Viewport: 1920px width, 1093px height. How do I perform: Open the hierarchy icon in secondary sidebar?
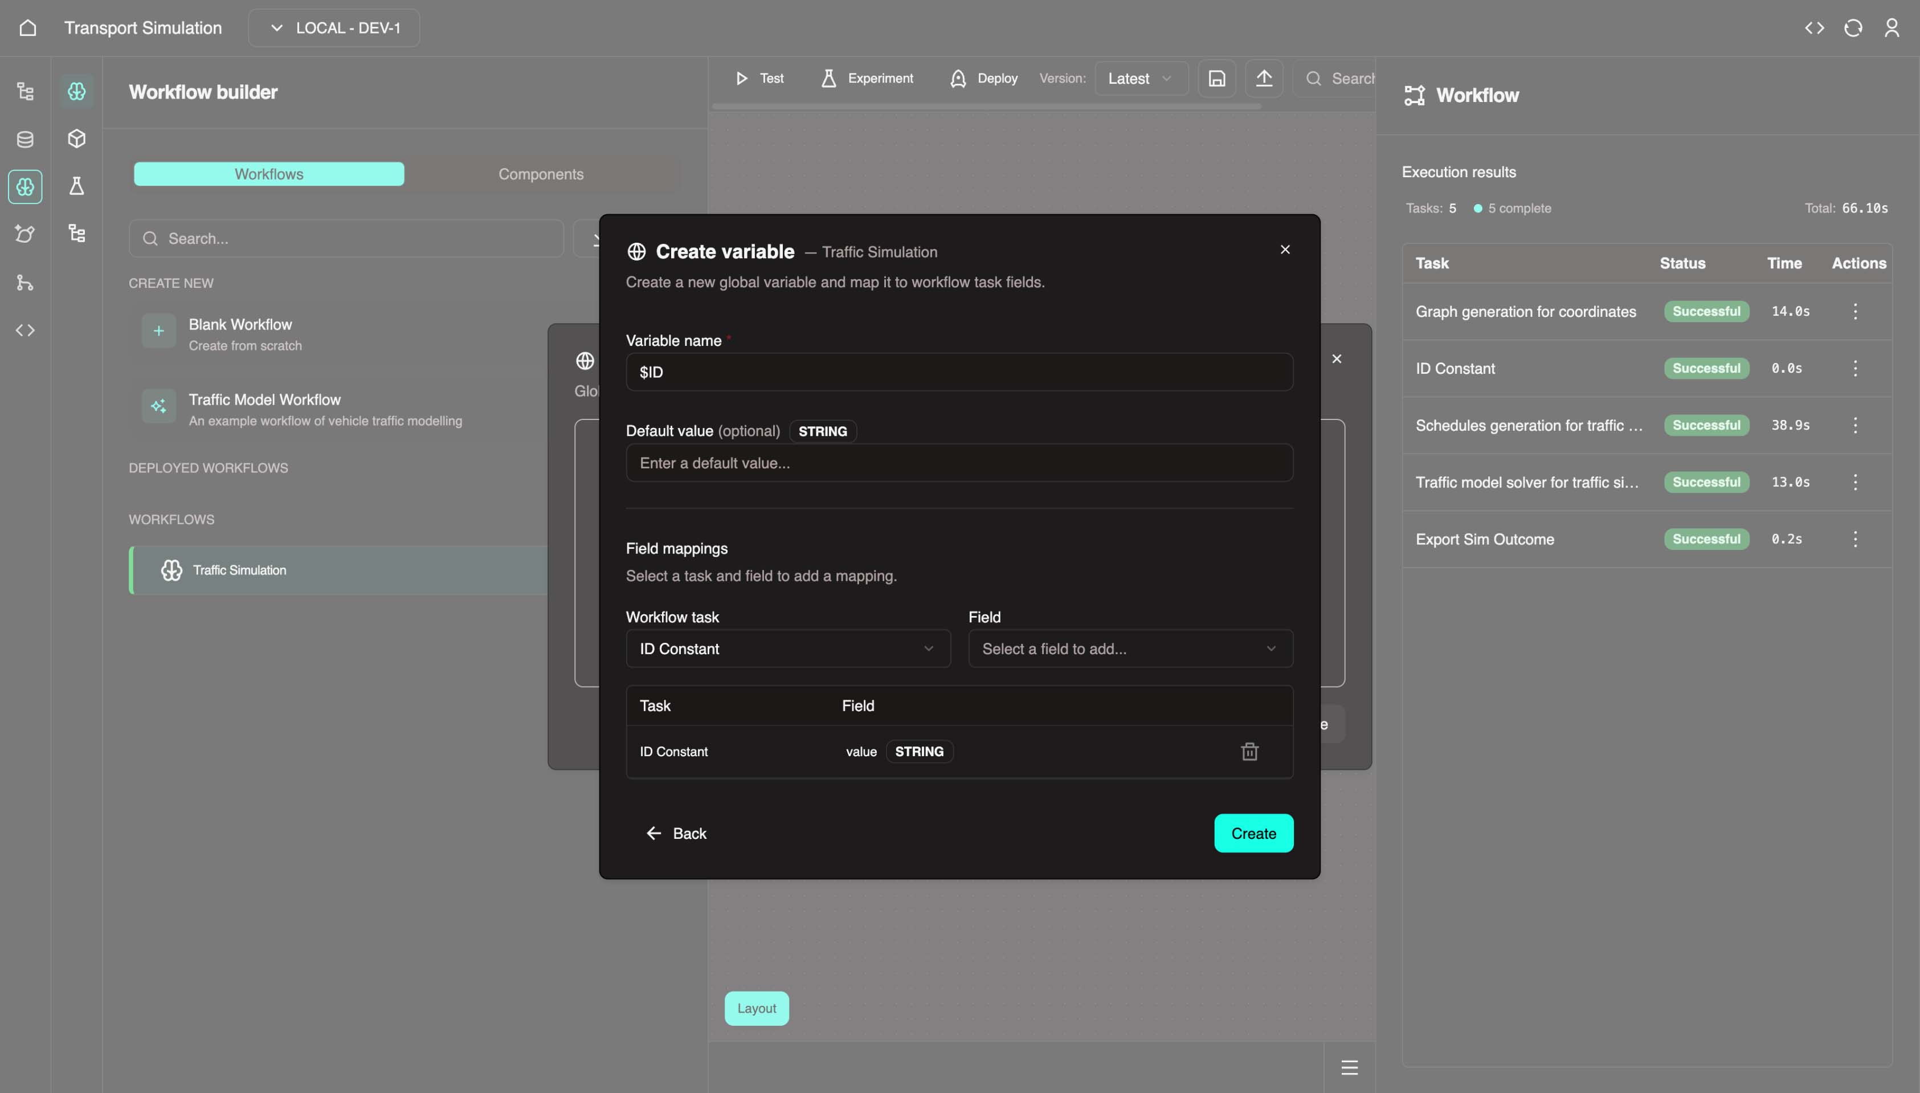pyautogui.click(x=76, y=234)
